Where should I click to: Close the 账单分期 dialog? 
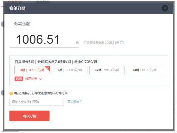pos(165,8)
